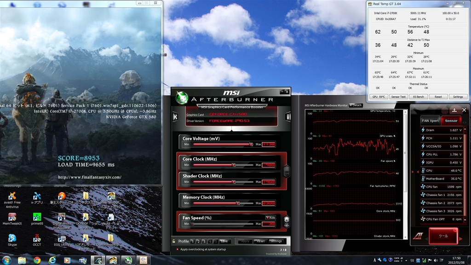Select Afterburner profile slot 3

click(204, 241)
